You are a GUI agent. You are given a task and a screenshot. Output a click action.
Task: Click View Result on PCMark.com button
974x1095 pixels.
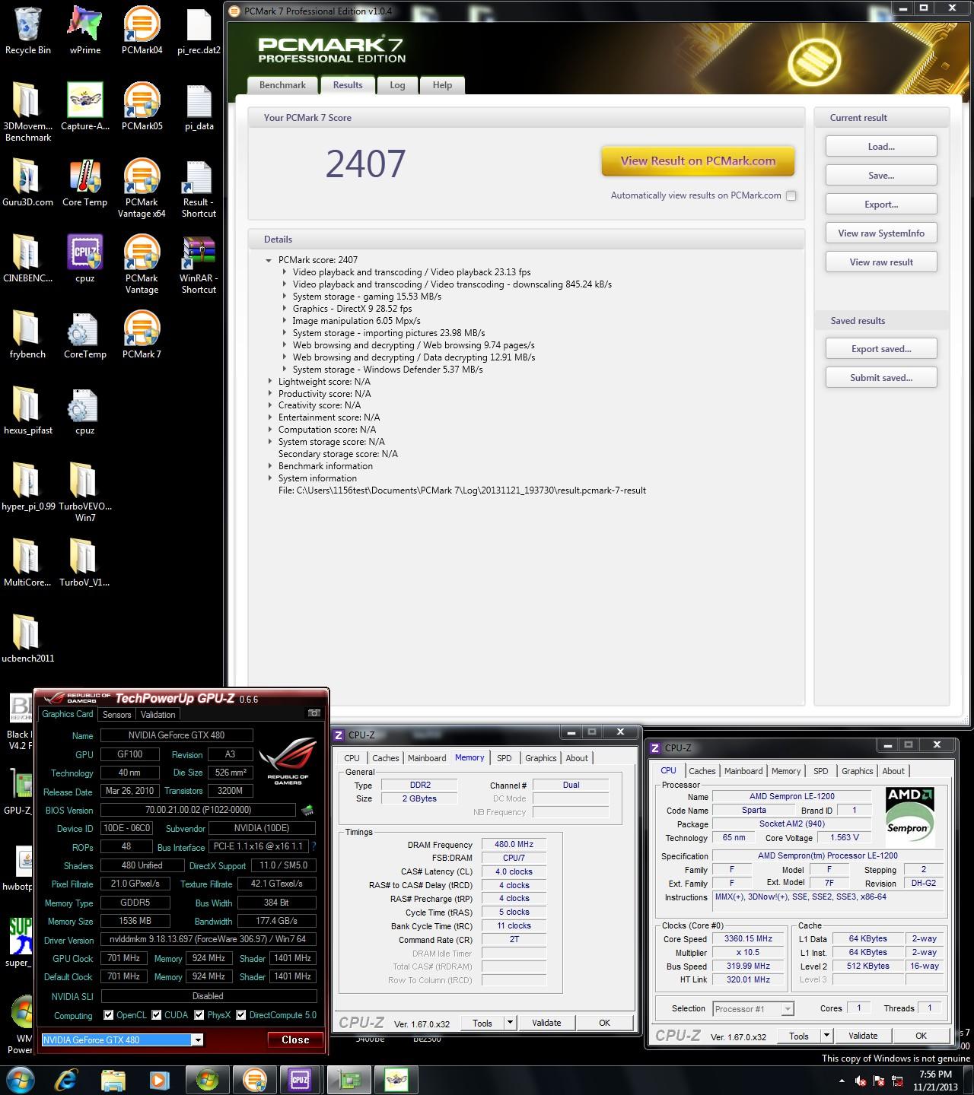(x=698, y=161)
